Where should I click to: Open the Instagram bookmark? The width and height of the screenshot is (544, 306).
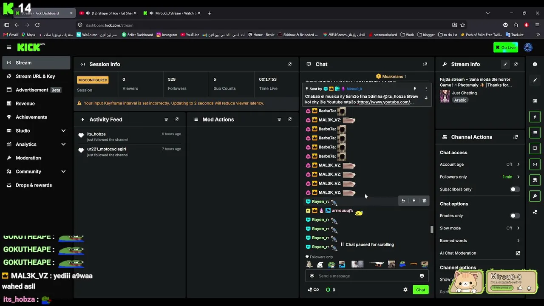pos(167,35)
